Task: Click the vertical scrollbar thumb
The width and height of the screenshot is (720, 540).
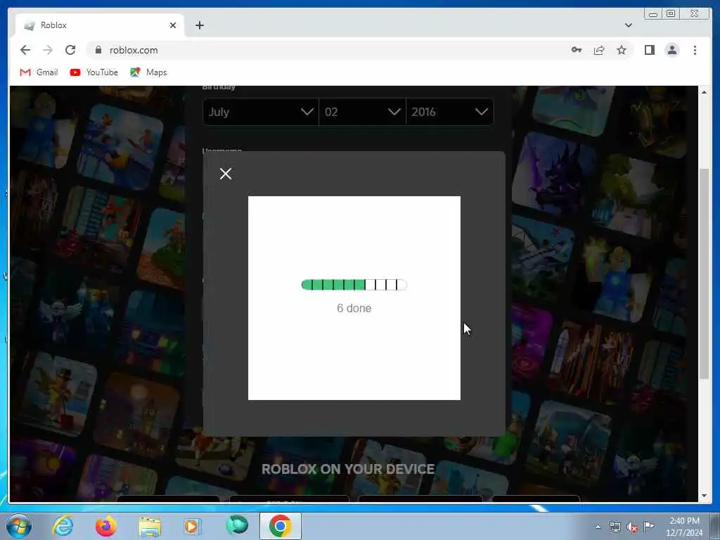Action: pos(705,274)
